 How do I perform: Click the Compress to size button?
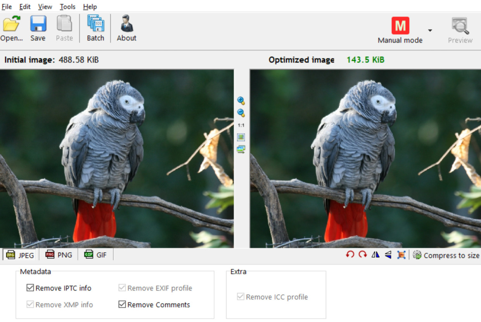[446, 255]
